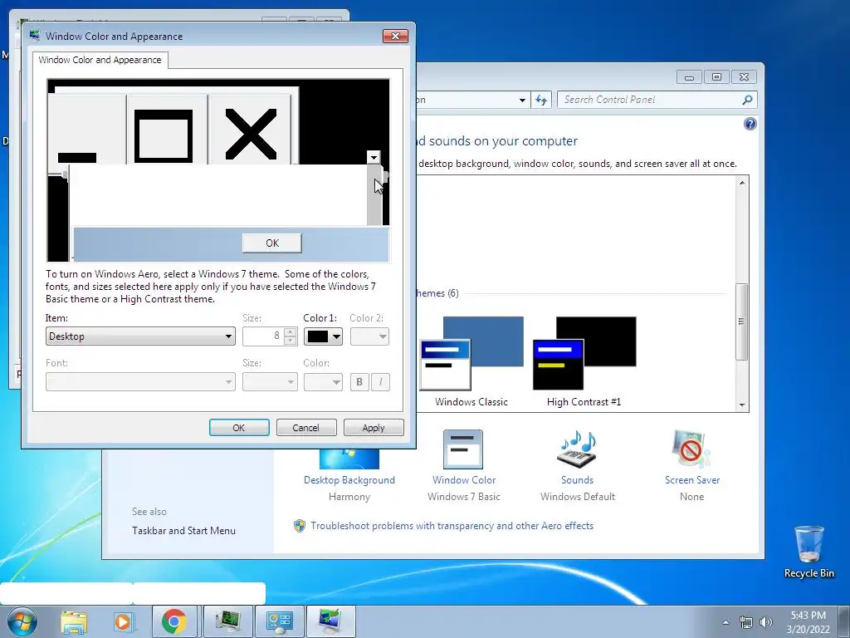This screenshot has height=638, width=850.
Task: Switch to the monitor app taskbar button
Action: pyautogui.click(x=227, y=621)
